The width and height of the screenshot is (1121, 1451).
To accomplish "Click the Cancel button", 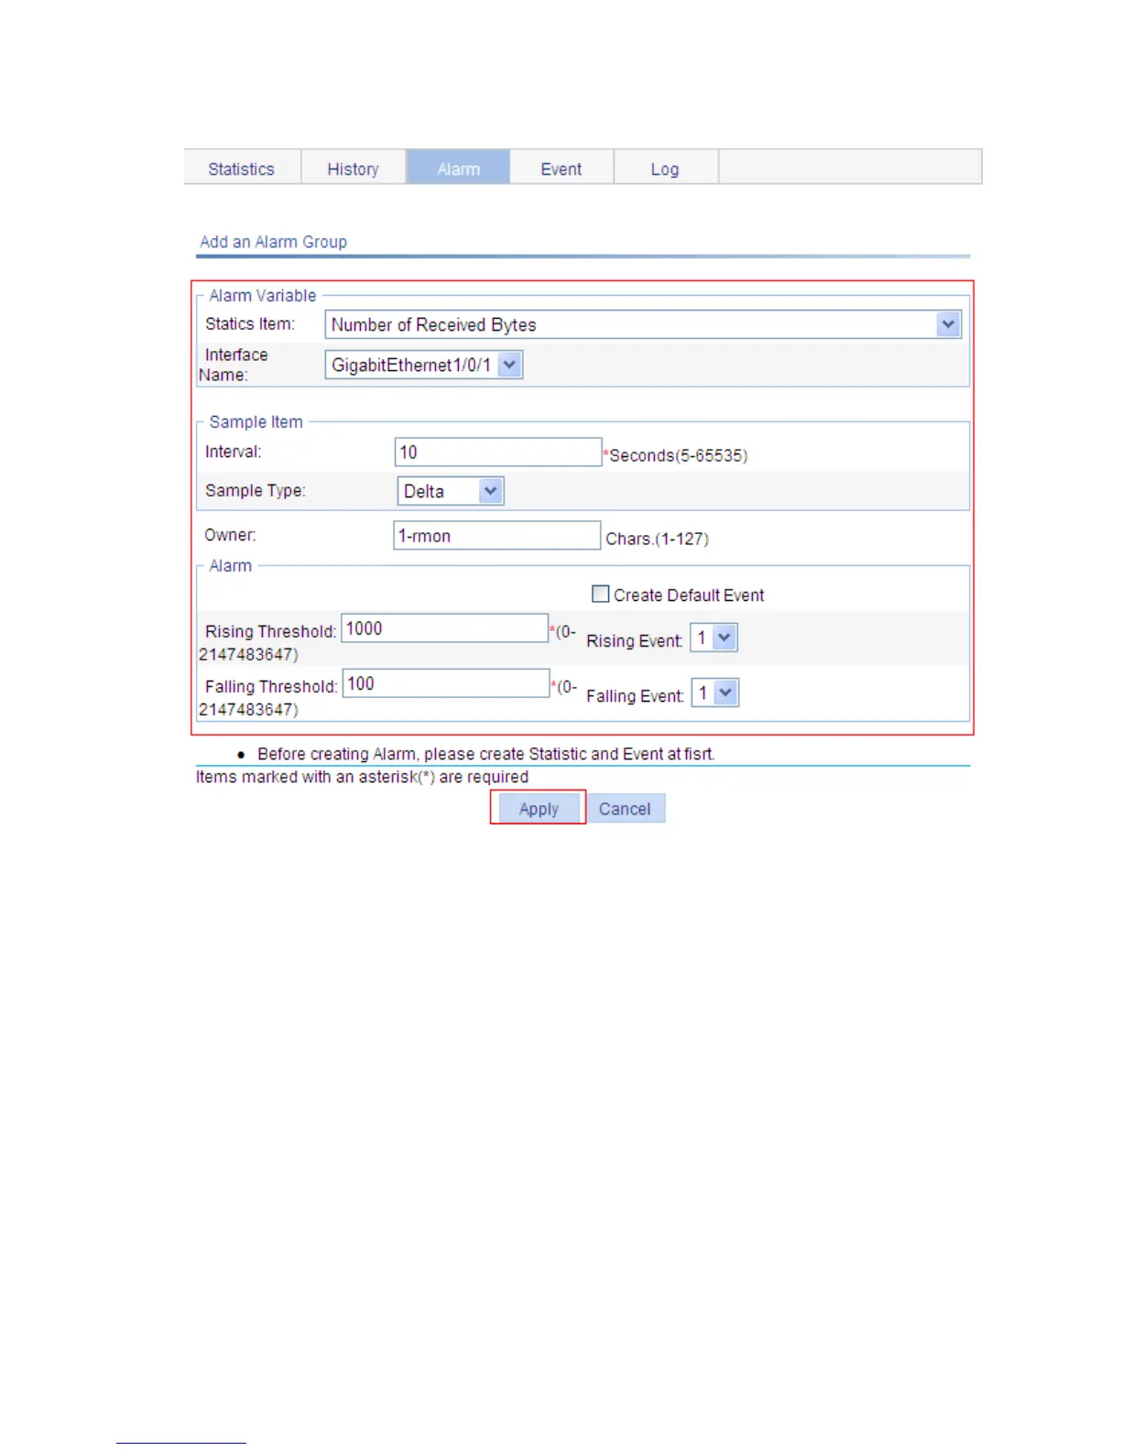I will click(x=625, y=808).
